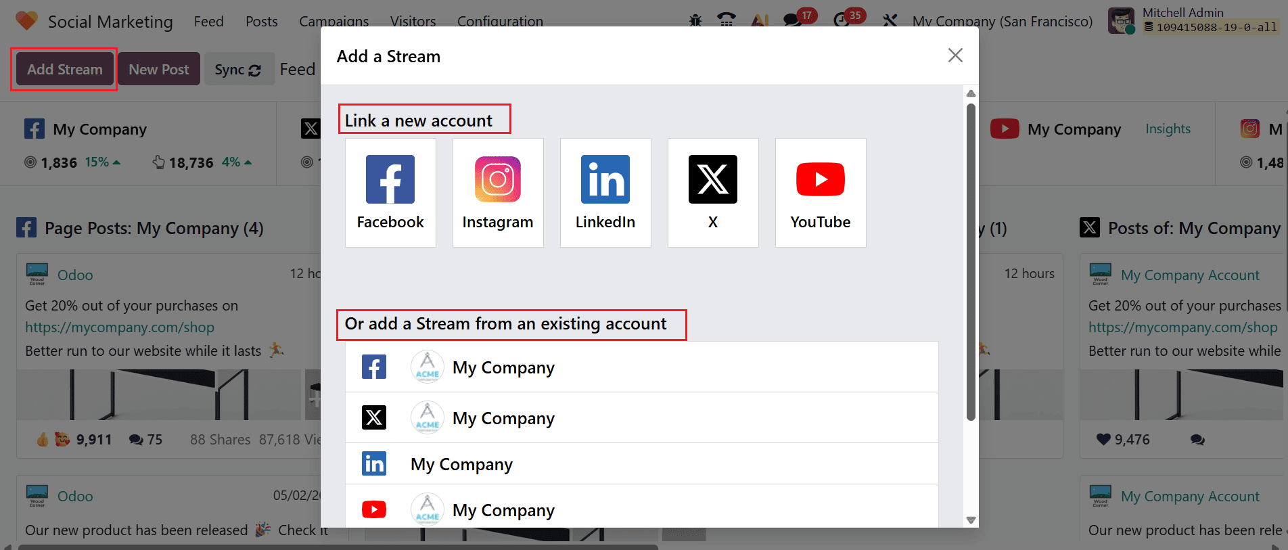Open lower My Company Account author link
Screen dimensions: 1288x550
(1190, 496)
